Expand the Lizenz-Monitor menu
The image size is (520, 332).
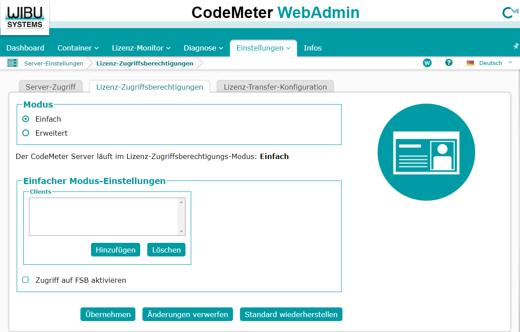[x=141, y=48]
